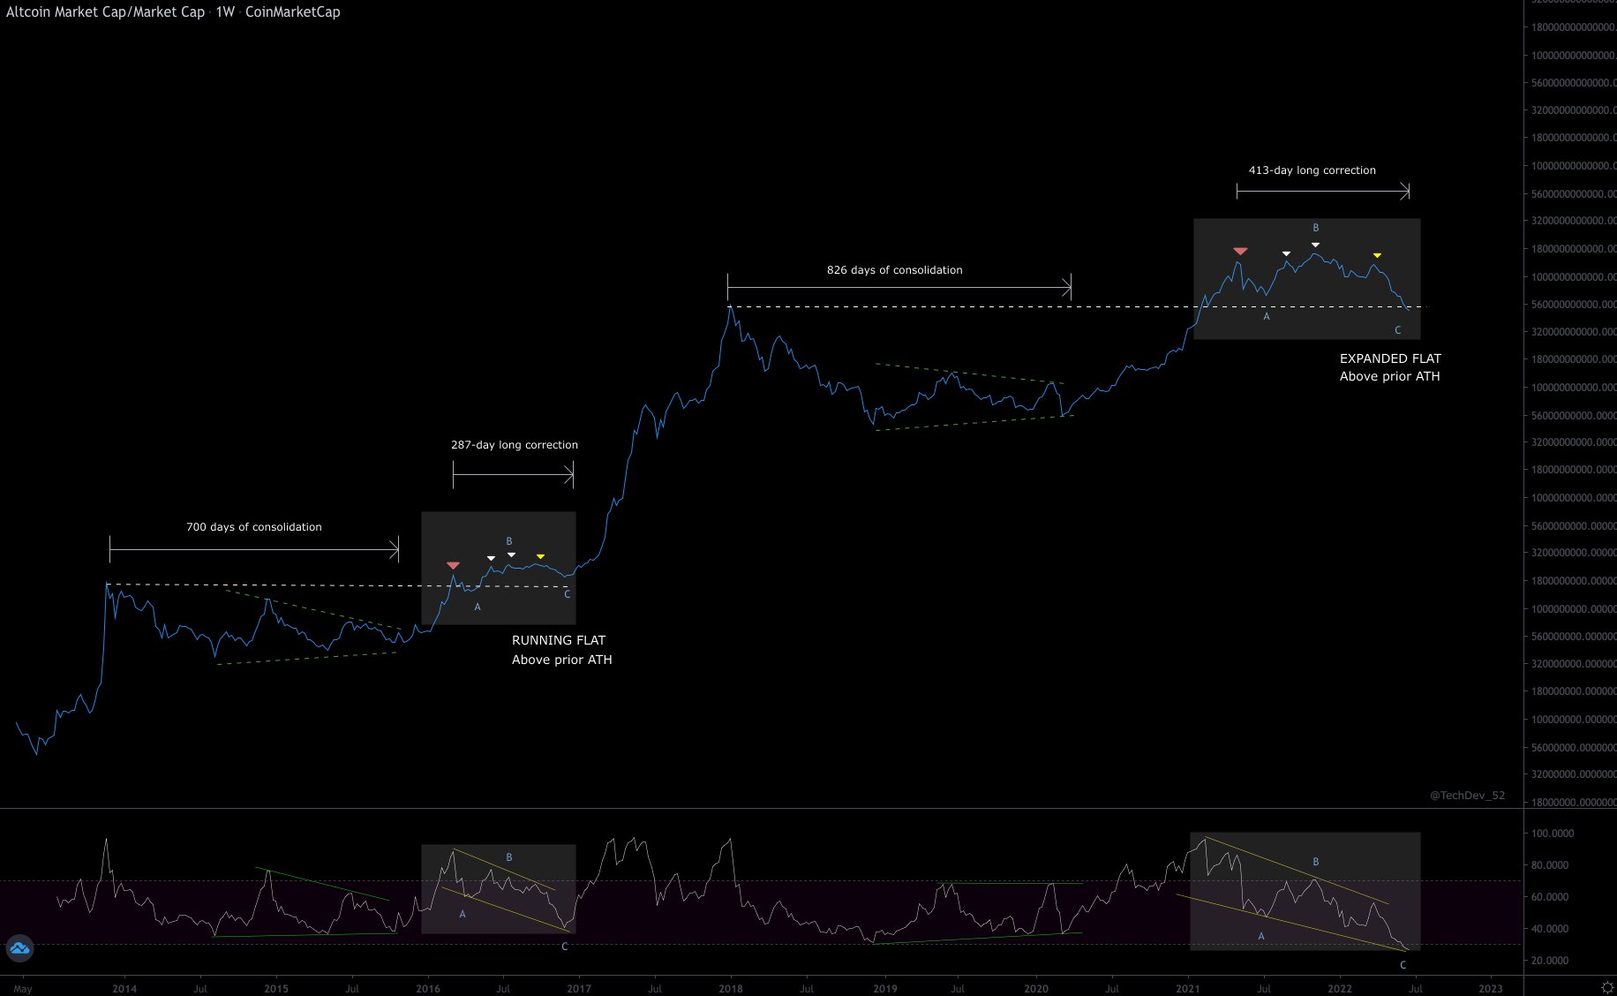Click May on the time axis

pos(23,989)
